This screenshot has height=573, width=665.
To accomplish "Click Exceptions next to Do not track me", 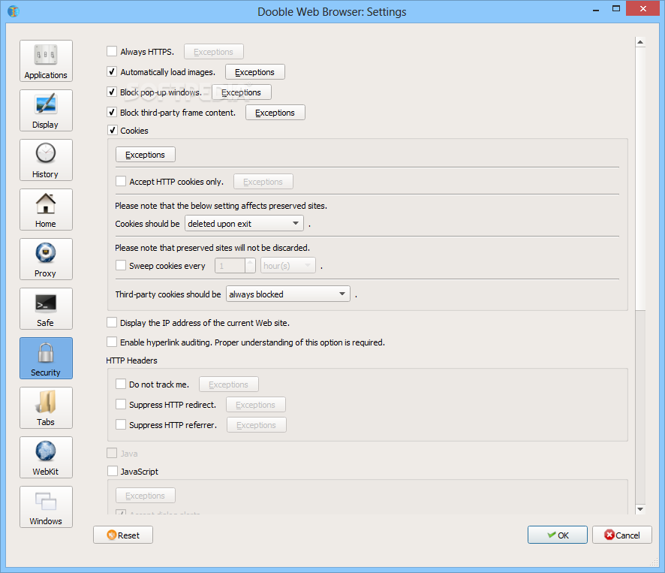I will [x=229, y=385].
